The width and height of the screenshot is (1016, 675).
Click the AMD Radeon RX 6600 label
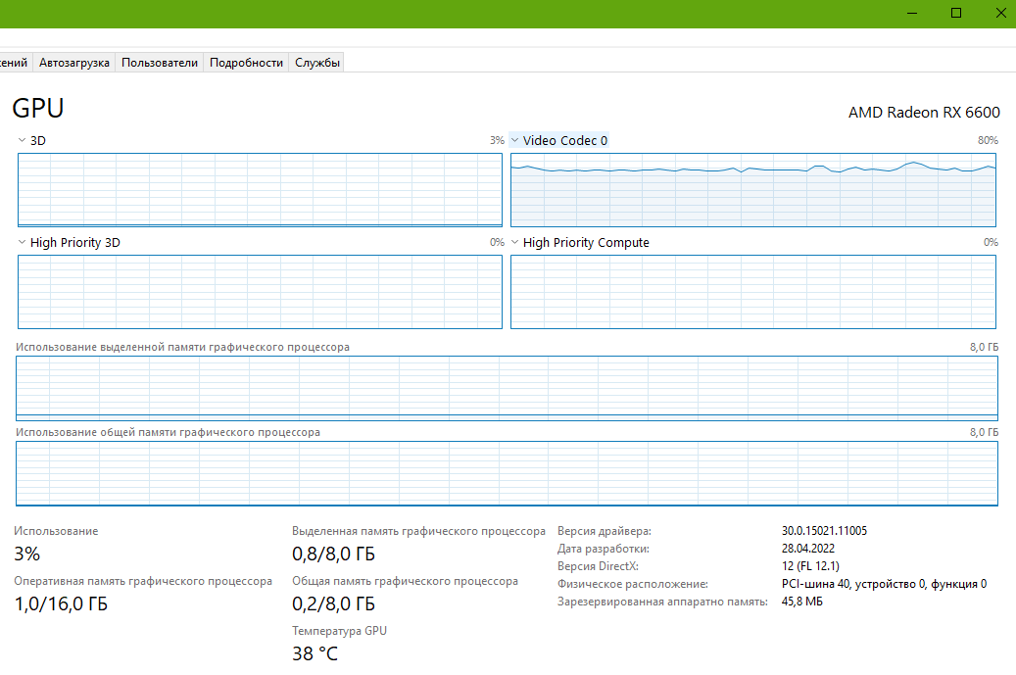pos(924,112)
